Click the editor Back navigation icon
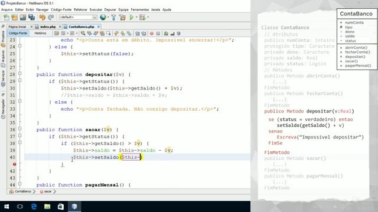The image size is (378, 212). (x=63, y=34)
